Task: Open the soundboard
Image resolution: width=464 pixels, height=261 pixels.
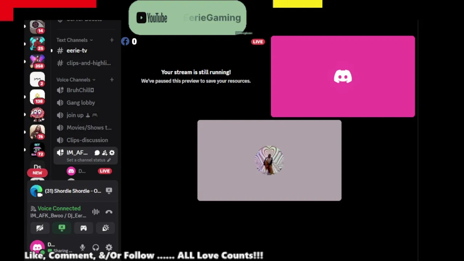Action: tap(105, 228)
